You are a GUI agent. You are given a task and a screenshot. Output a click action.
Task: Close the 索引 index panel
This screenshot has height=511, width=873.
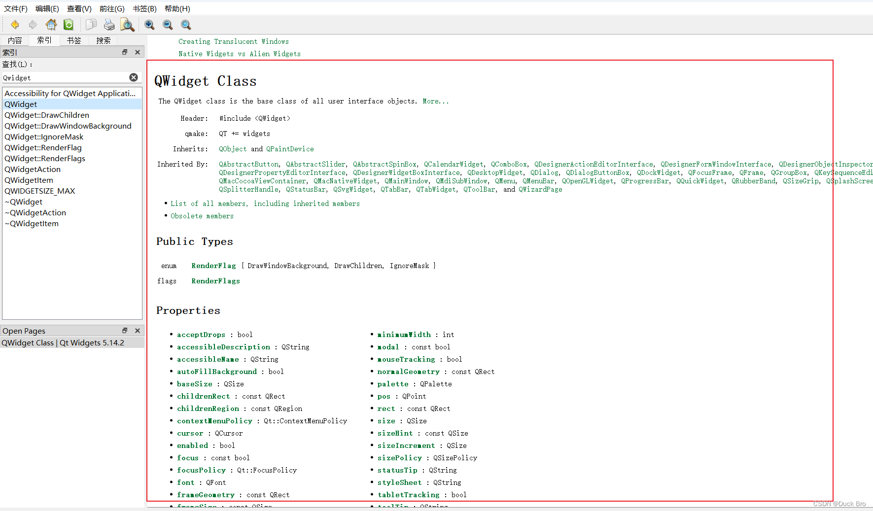(x=138, y=52)
